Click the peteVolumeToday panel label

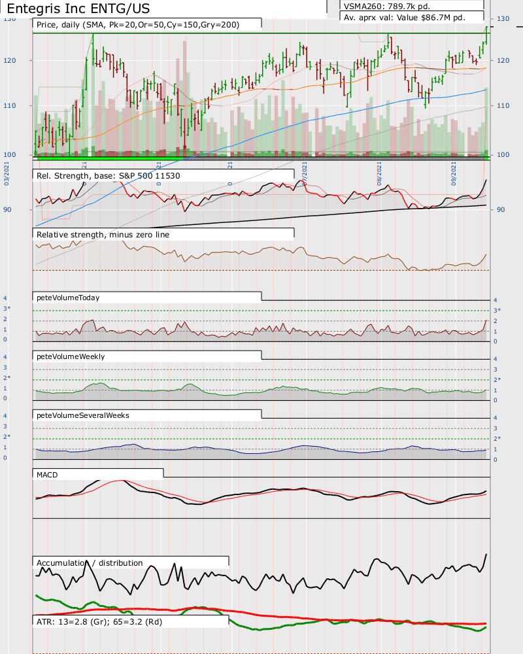tap(68, 298)
